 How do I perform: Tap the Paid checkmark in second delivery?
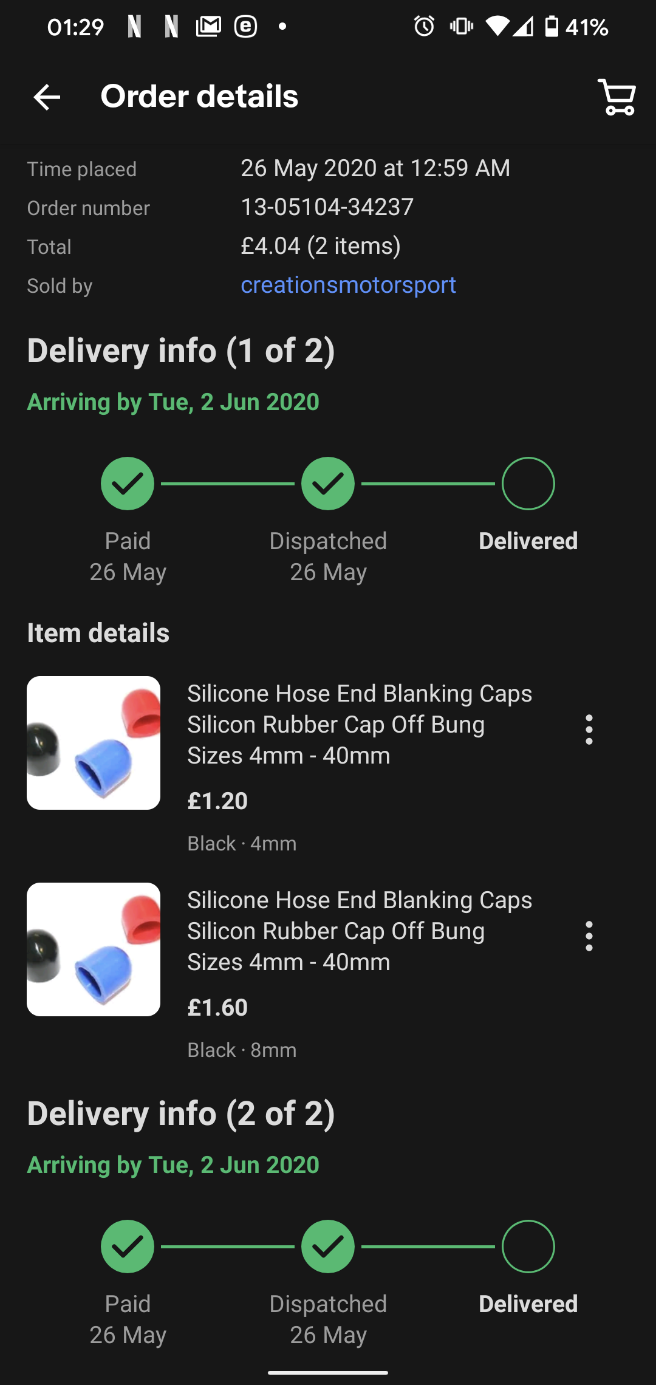pos(128,1246)
